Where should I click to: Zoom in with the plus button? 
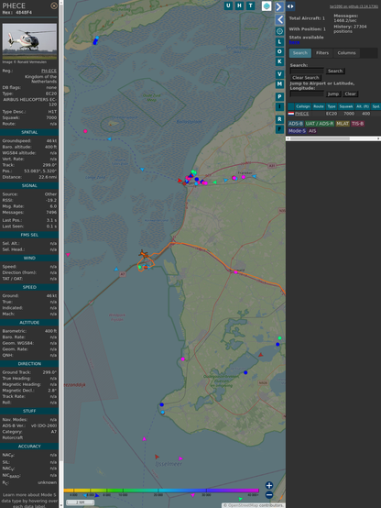click(x=269, y=485)
